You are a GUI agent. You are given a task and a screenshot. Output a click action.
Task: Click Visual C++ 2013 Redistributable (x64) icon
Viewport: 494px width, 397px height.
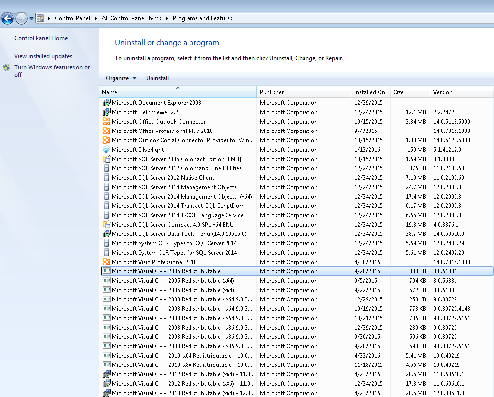[107, 393]
